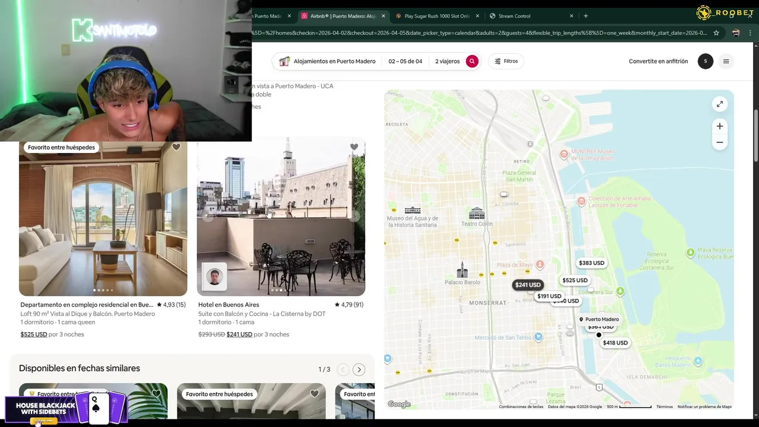Open the Filtros filter button
The image size is (759, 427).
tap(506, 61)
